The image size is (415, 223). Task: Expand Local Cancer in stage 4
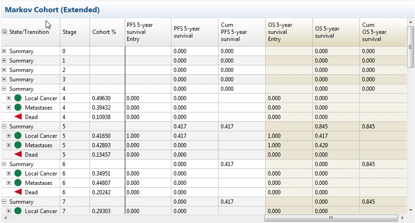click(9, 98)
